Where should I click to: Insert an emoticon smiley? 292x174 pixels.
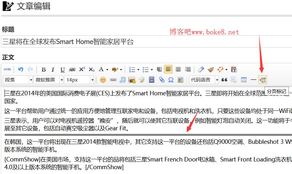[x=103, y=80]
